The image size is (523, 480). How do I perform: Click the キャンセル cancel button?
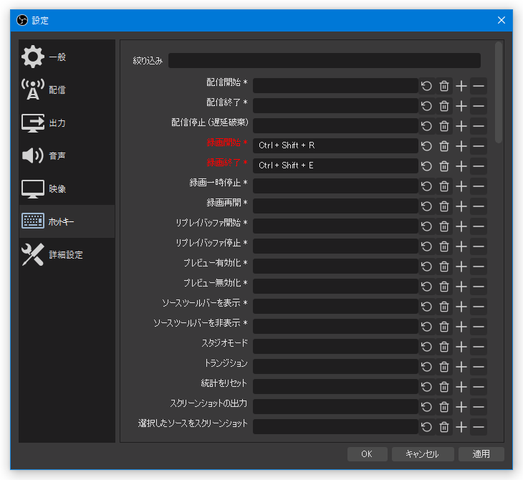(422, 454)
